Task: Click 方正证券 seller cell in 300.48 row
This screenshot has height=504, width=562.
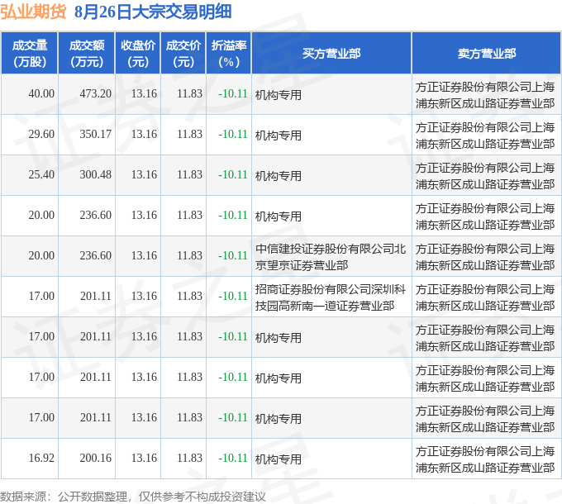Action: 485,176
